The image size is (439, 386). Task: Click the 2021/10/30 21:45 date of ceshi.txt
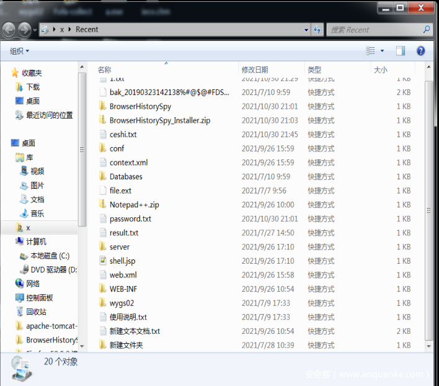coord(270,135)
